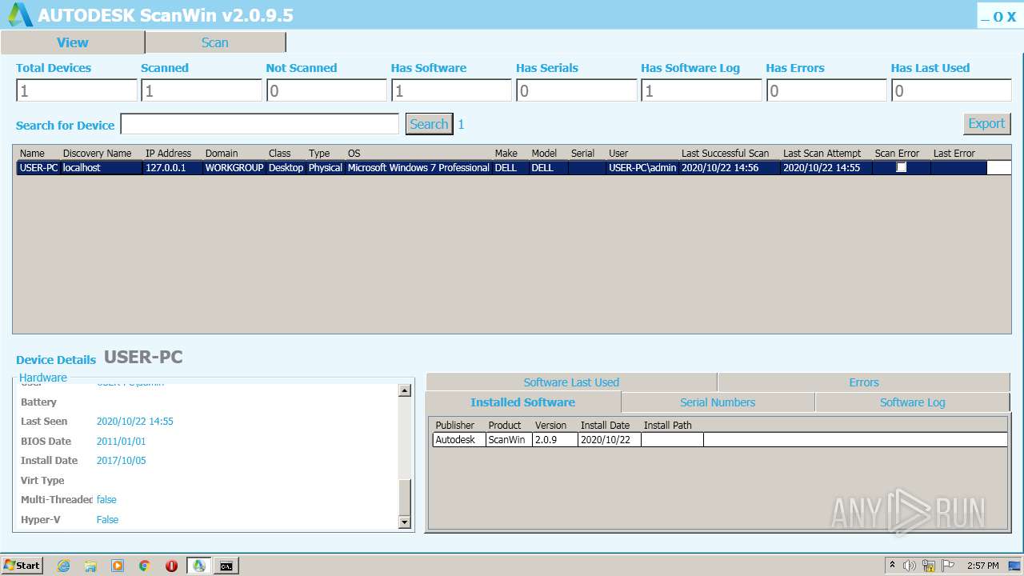1024x576 pixels.
Task: Click the hardware panel scroll up arrow
Action: (x=405, y=390)
